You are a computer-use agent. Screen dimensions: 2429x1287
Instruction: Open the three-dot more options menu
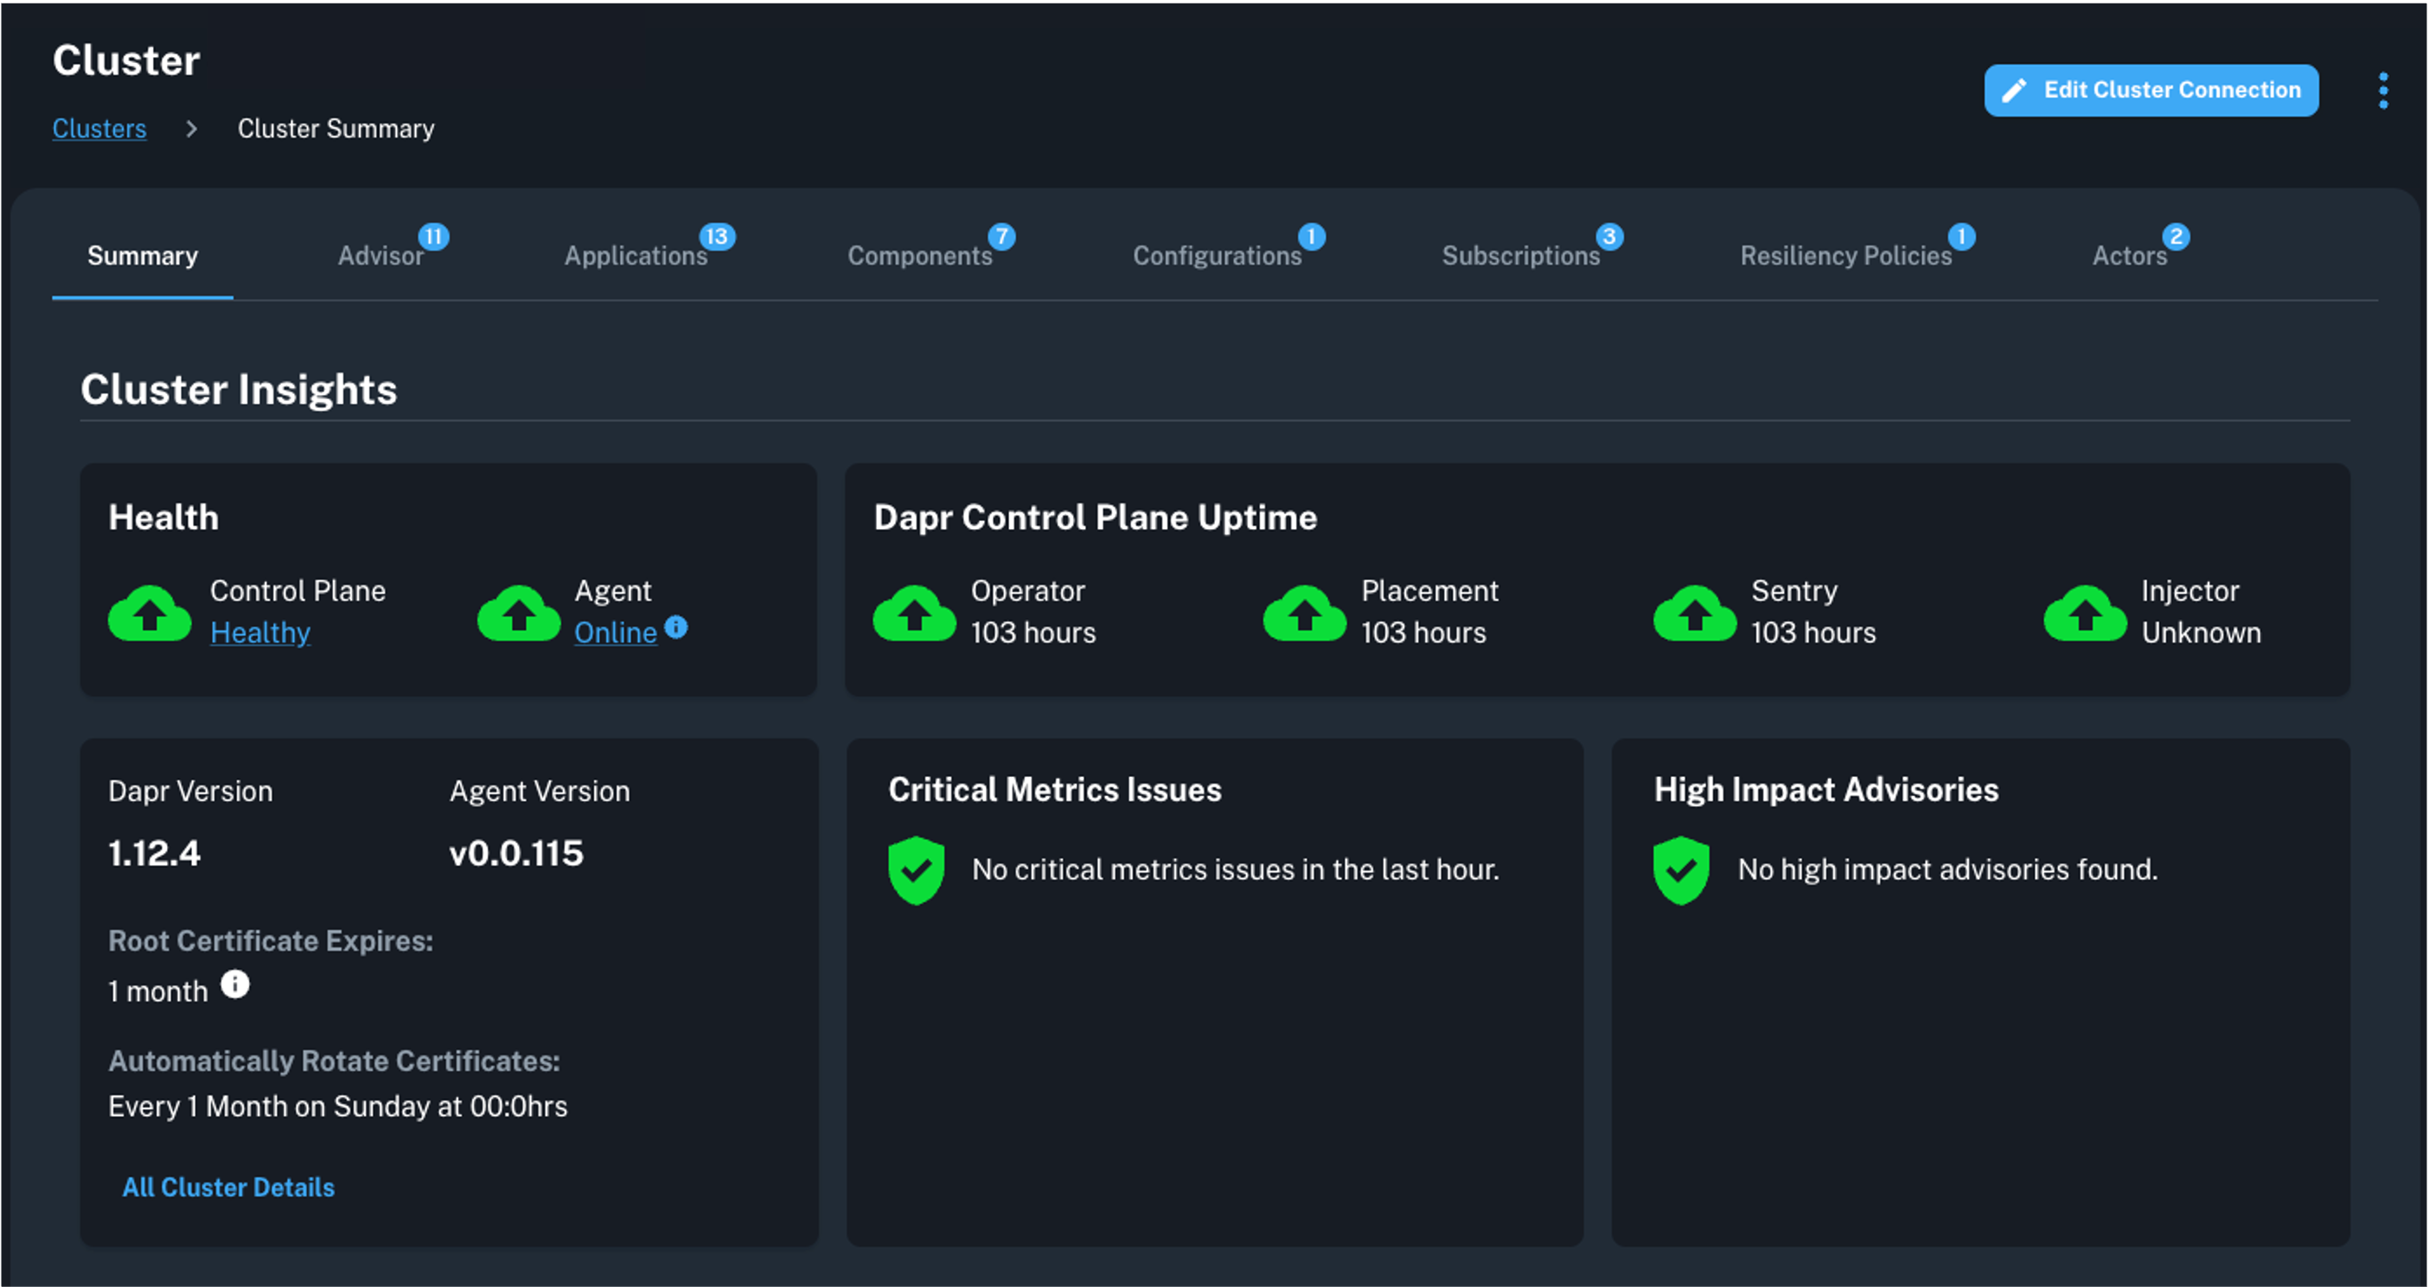[x=2383, y=91]
